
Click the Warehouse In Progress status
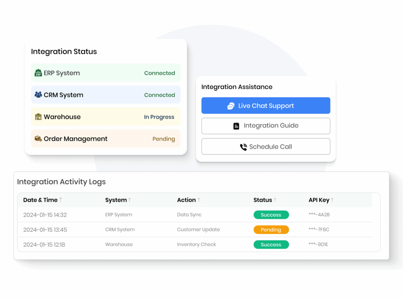pyautogui.click(x=159, y=117)
